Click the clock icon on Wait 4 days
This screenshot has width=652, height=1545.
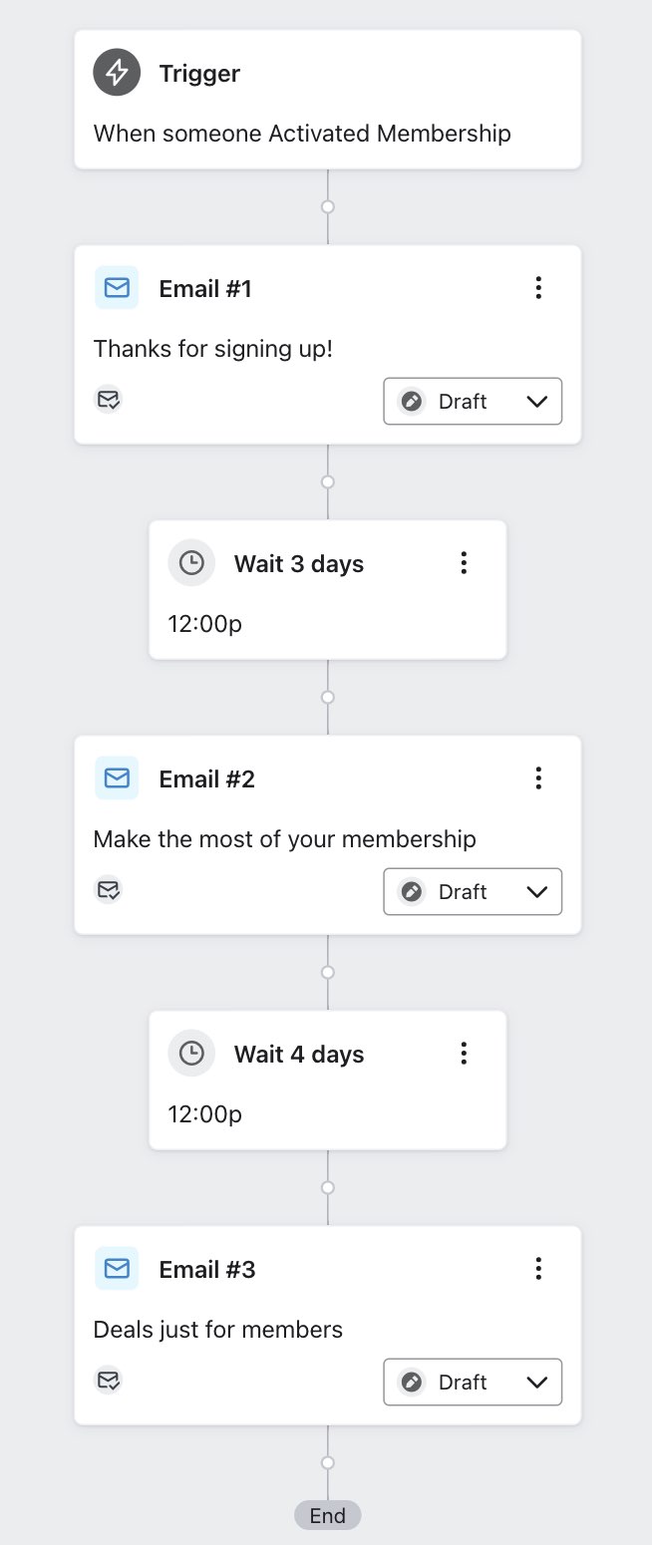click(x=191, y=1053)
